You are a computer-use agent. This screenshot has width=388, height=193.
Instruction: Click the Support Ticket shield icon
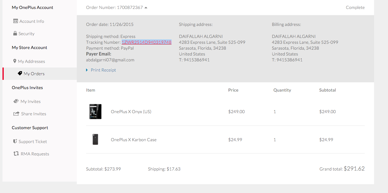coord(15,141)
